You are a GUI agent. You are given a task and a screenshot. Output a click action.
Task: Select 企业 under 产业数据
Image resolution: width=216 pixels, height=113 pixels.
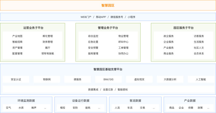coord(181,108)
